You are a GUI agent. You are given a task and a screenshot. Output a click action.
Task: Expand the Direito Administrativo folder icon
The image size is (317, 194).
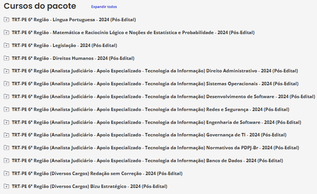tap(6, 71)
